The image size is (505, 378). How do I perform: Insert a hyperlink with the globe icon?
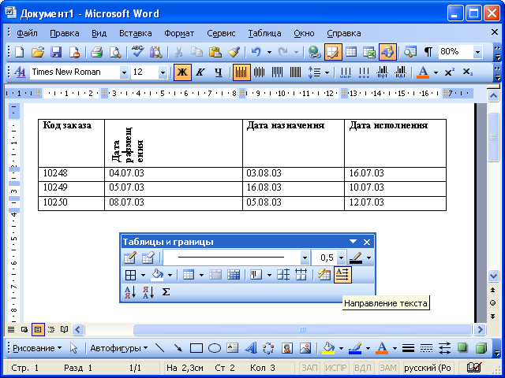pos(314,52)
